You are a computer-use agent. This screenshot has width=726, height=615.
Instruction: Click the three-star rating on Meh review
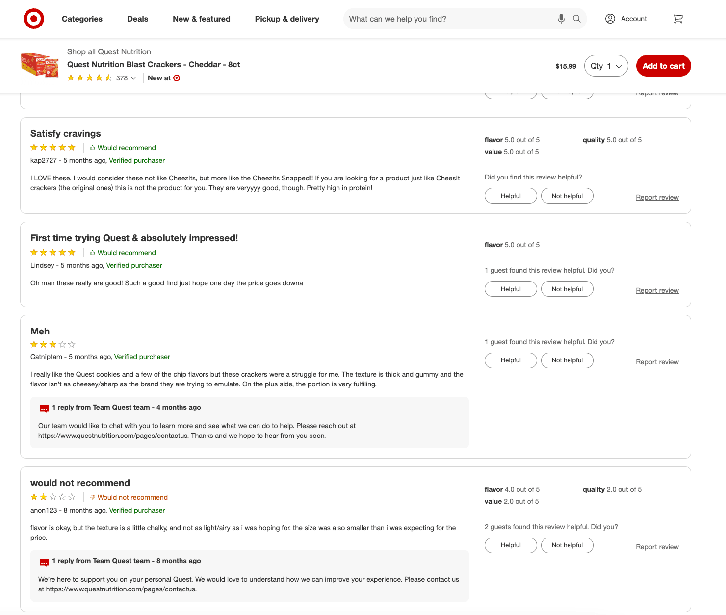point(53,344)
